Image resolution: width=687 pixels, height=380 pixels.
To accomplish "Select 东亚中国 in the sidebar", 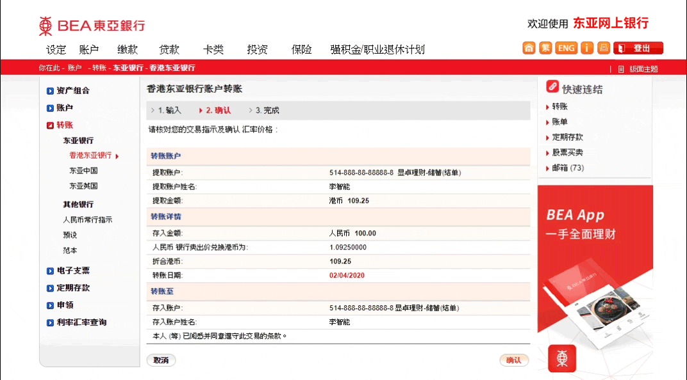I will pyautogui.click(x=83, y=171).
